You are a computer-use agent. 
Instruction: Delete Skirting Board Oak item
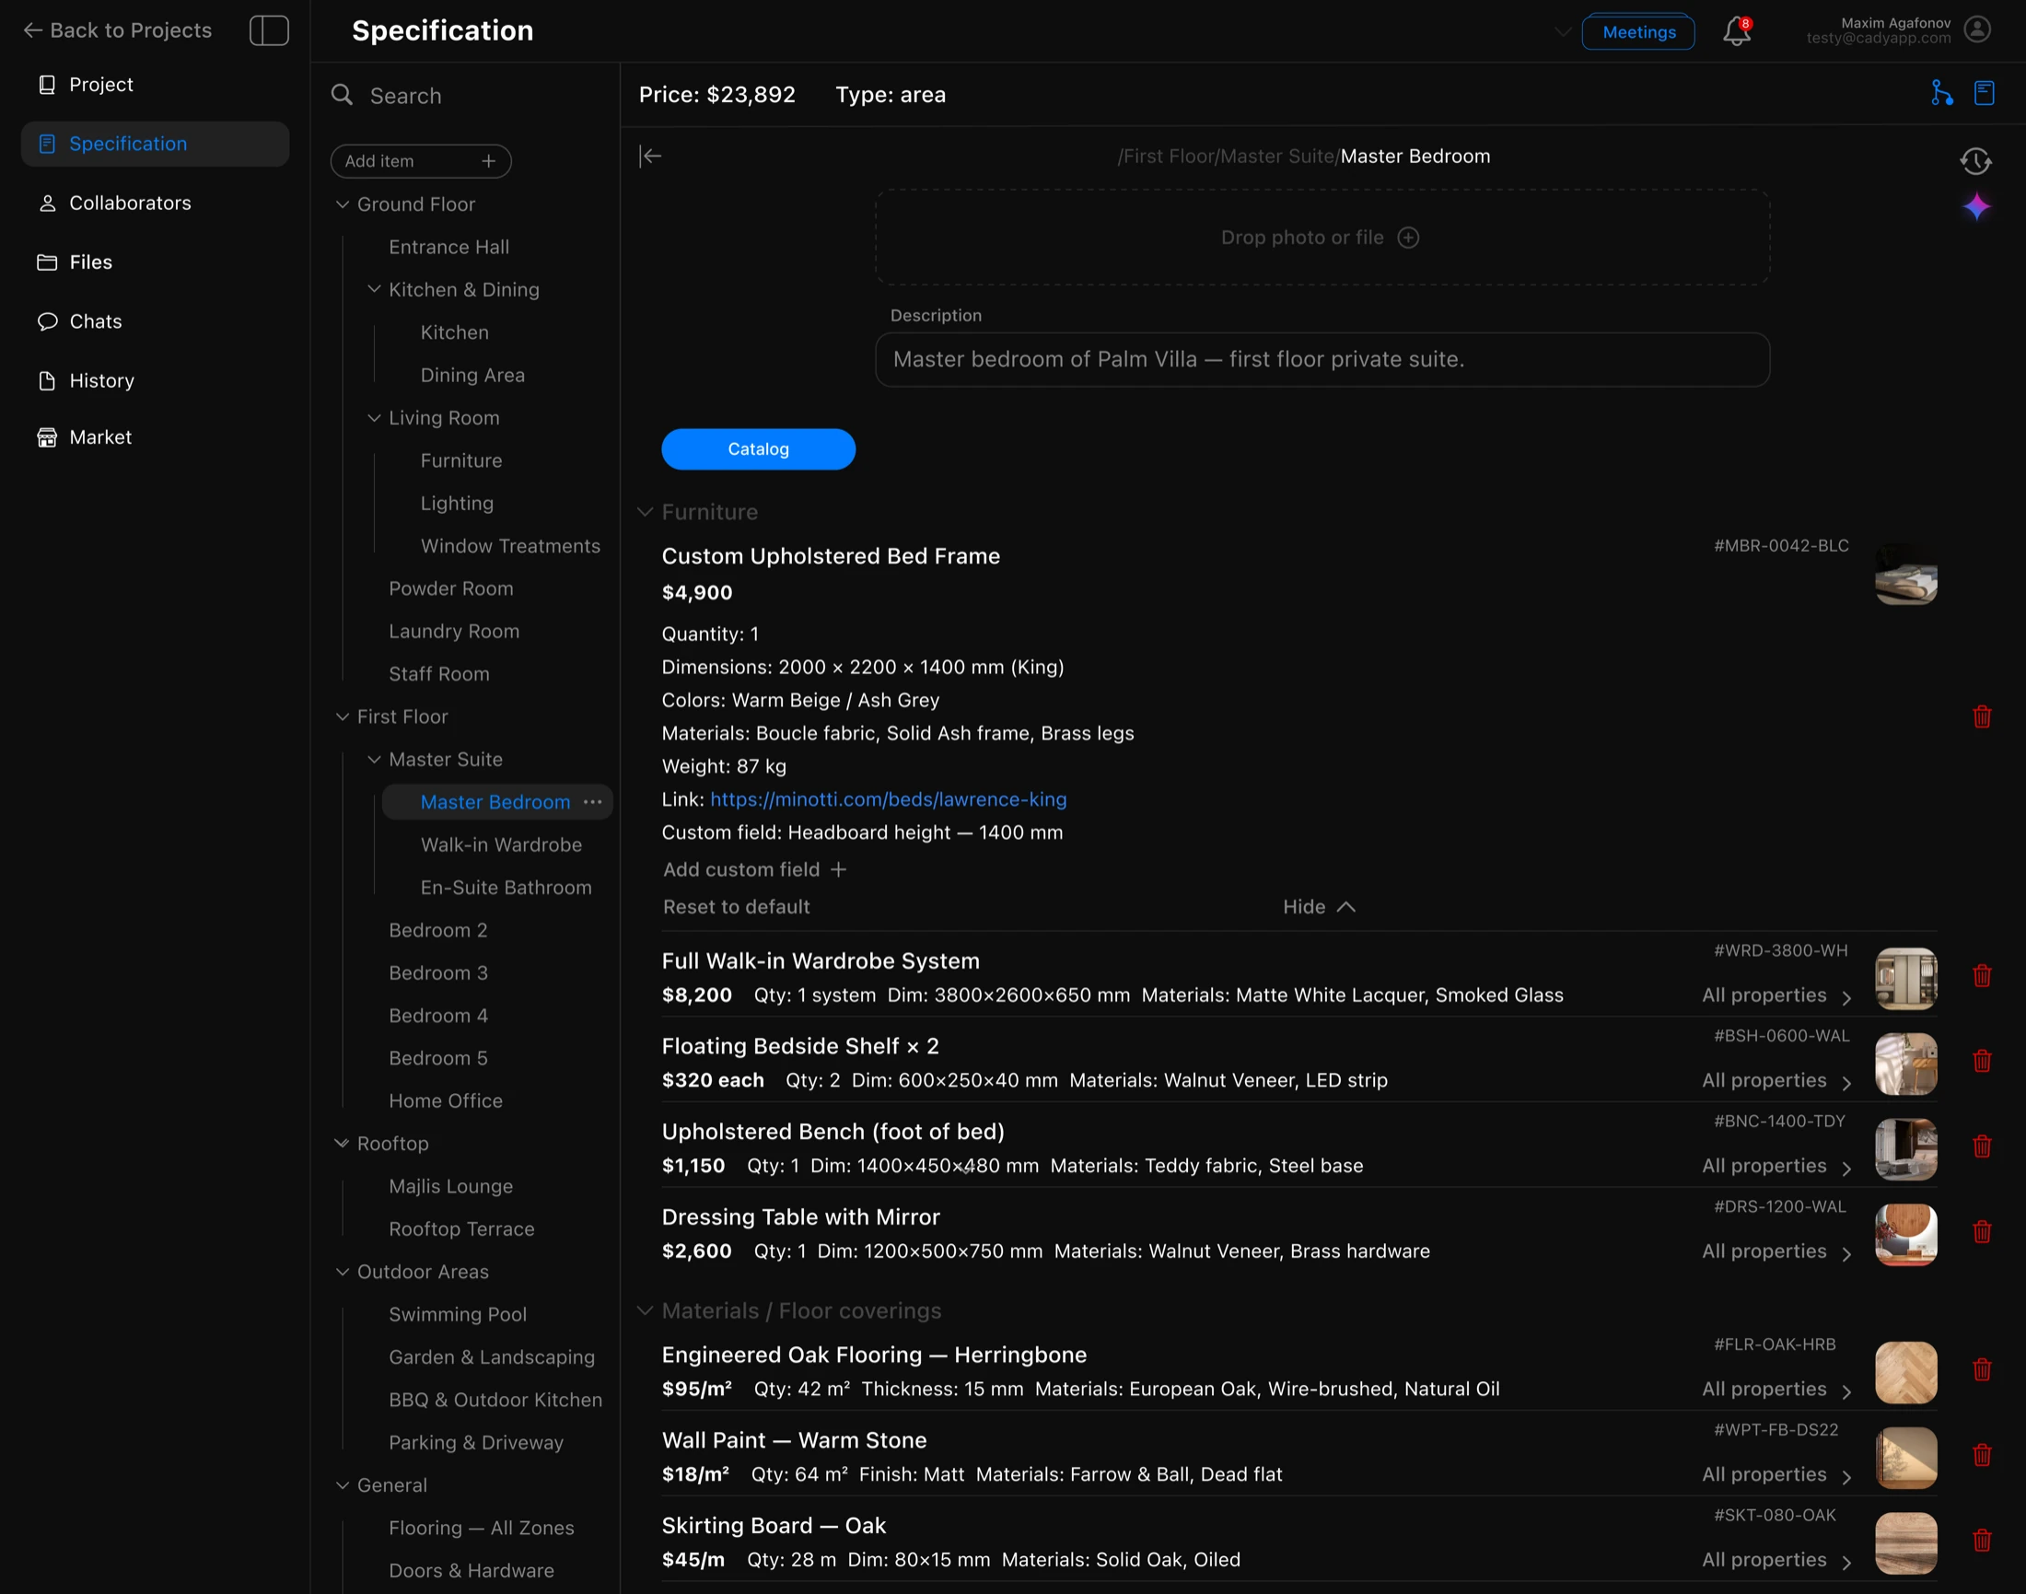pos(1982,1541)
